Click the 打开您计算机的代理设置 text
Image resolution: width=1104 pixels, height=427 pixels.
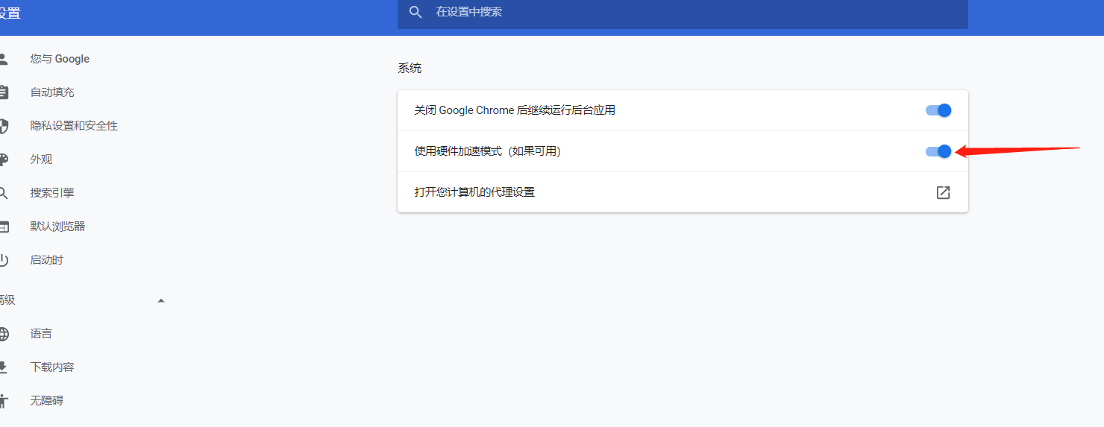click(x=474, y=192)
